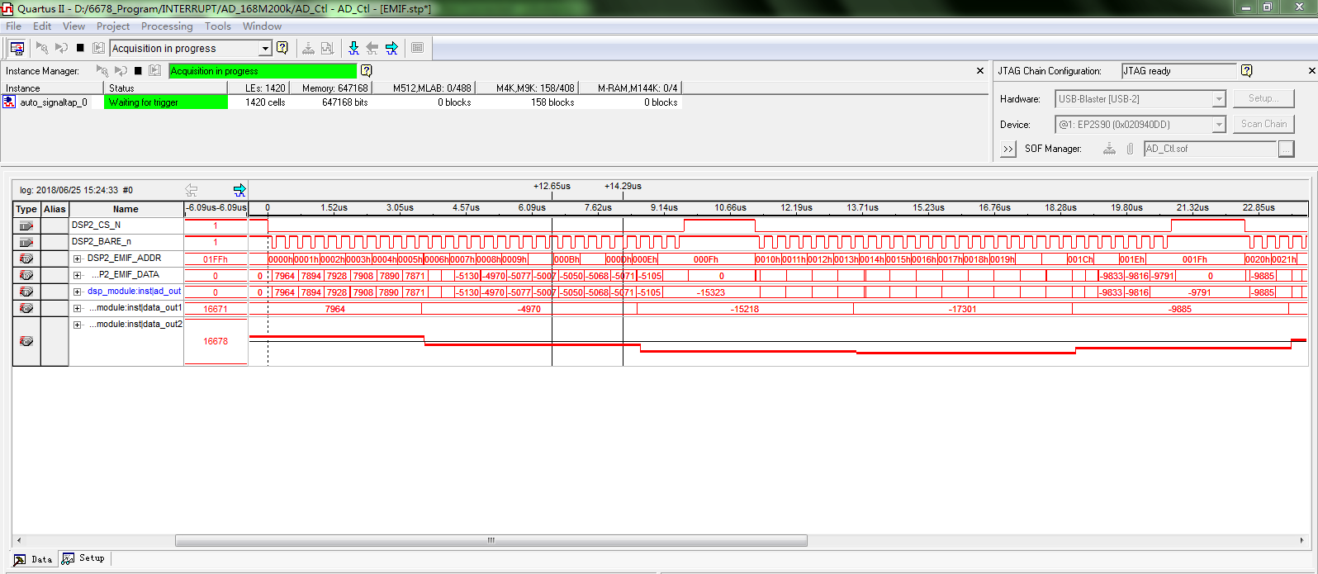Click the Instance Manager Autorun Analysis icon

[x=121, y=71]
